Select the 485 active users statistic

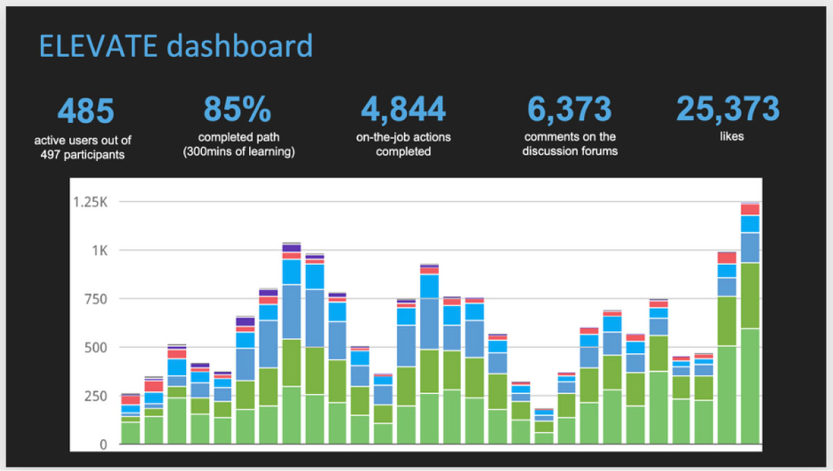tap(86, 110)
